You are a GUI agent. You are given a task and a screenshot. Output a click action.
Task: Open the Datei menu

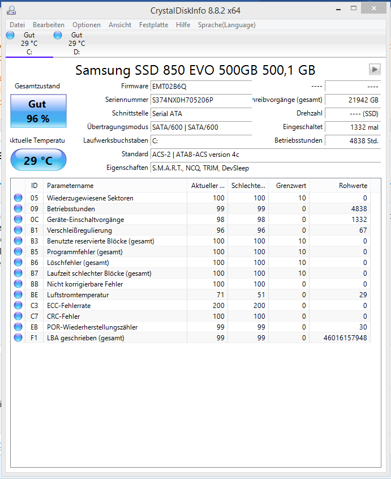(17, 25)
